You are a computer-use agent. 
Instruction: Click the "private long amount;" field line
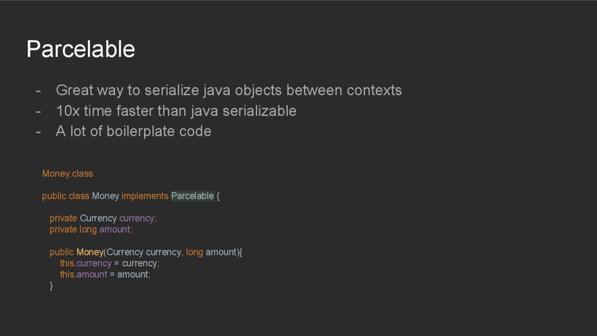[91, 229]
